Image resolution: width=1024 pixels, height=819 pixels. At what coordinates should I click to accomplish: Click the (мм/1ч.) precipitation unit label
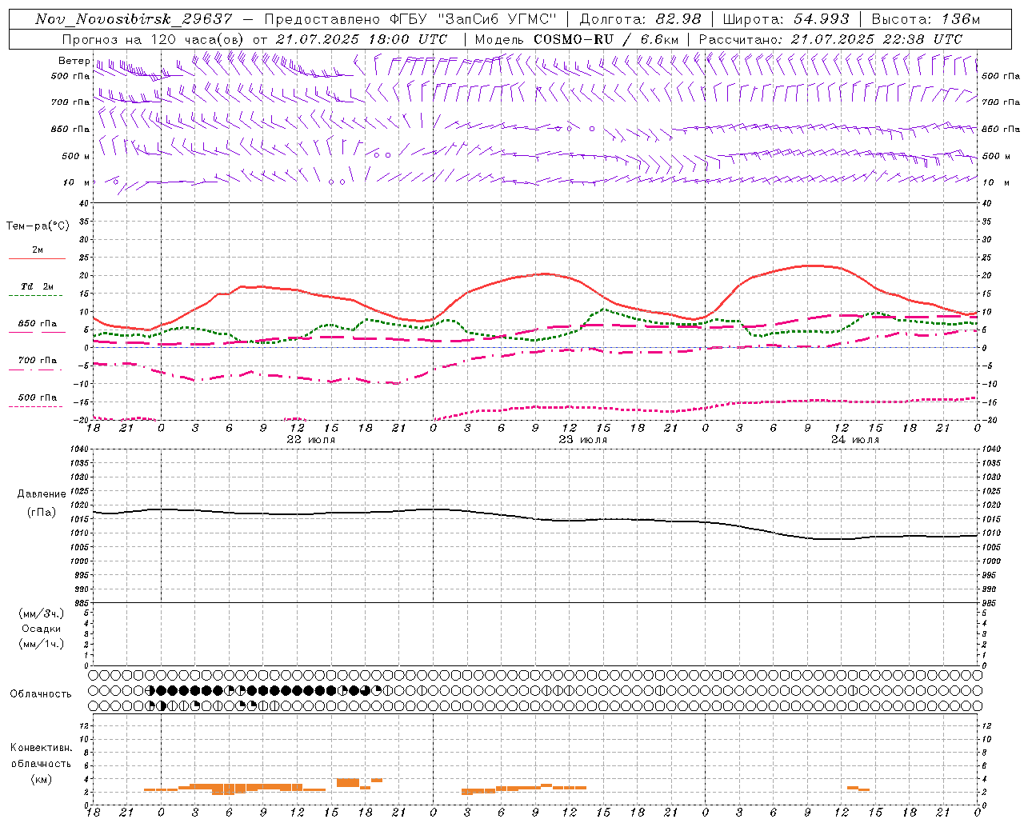[42, 644]
